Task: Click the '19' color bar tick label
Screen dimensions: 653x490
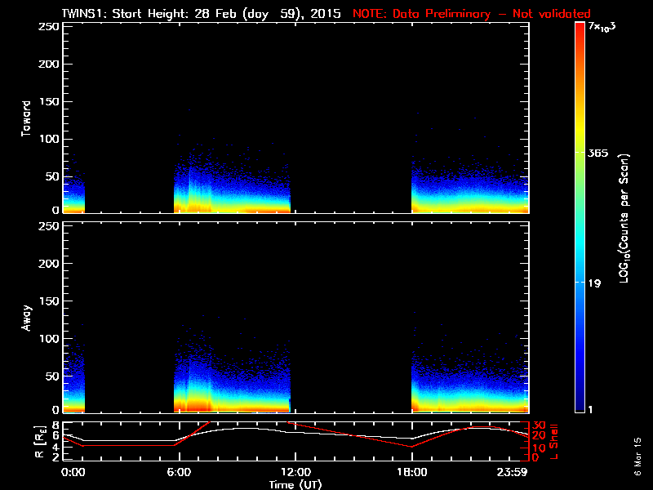Action: point(595,283)
